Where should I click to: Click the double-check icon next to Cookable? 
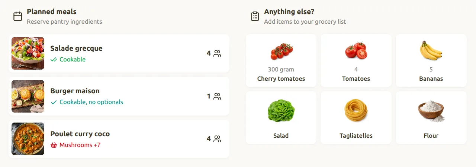coord(54,59)
